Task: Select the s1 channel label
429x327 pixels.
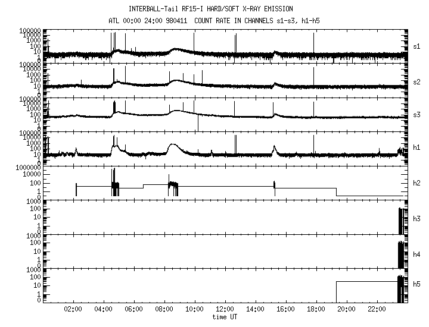Action: [416, 46]
